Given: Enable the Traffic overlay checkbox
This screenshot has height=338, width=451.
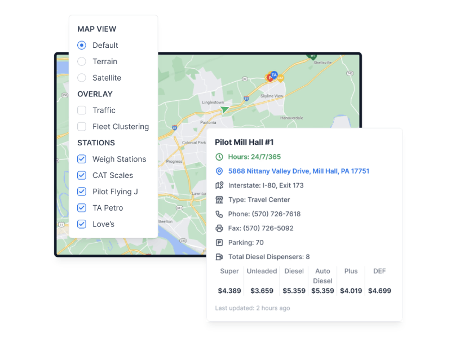Looking at the screenshot, I should pos(82,110).
